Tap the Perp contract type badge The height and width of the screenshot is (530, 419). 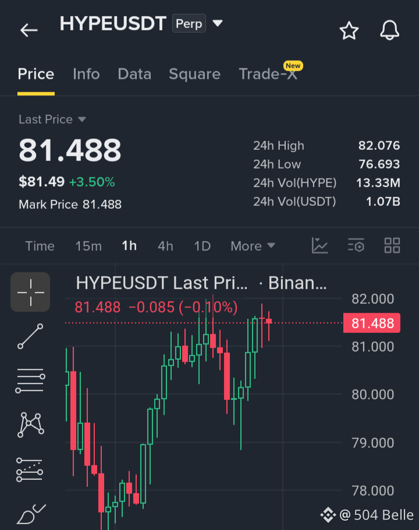coord(189,23)
